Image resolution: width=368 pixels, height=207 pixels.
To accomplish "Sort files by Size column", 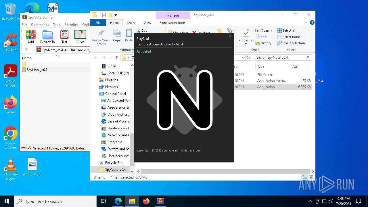I will point(301,66).
